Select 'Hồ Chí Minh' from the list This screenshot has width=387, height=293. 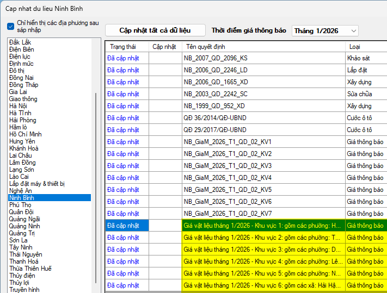pos(26,134)
